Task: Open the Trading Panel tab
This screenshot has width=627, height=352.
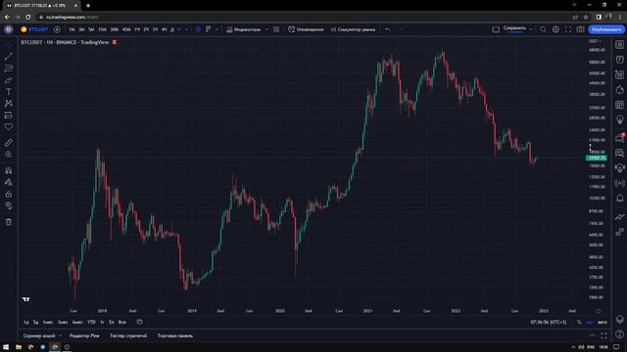Action: tap(175, 336)
